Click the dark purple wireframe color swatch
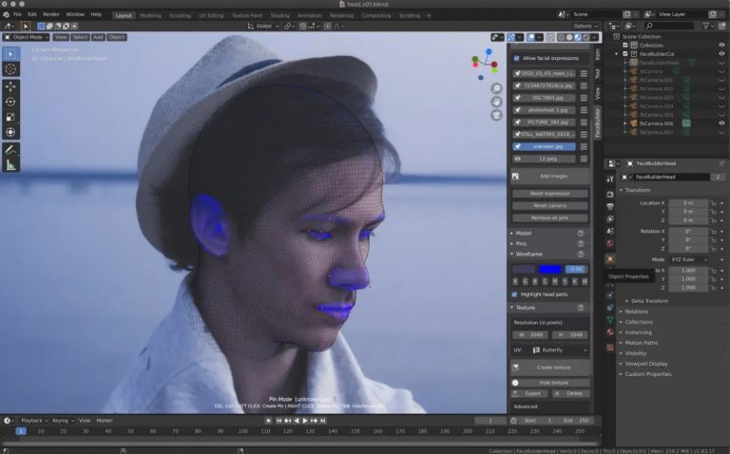Viewport: 730px width, 454px height. pos(524,269)
